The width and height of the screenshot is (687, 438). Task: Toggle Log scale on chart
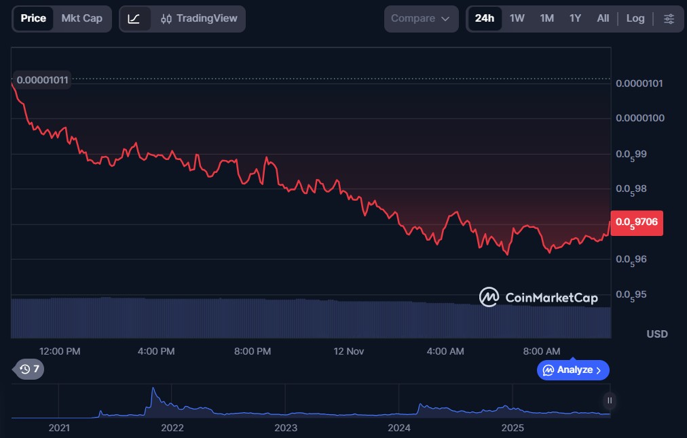point(635,18)
